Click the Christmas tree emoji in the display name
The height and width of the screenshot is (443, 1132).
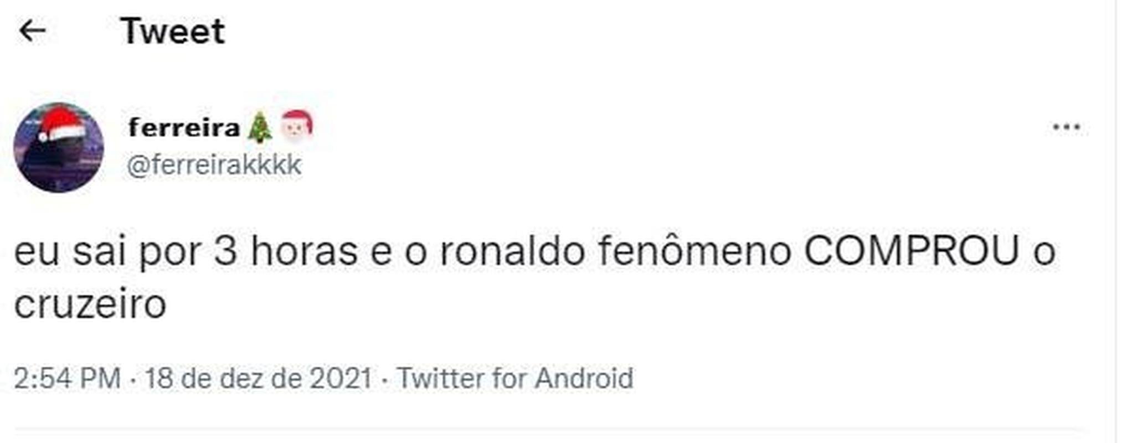pyautogui.click(x=259, y=128)
